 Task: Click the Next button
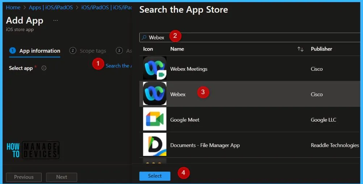pos(62,177)
